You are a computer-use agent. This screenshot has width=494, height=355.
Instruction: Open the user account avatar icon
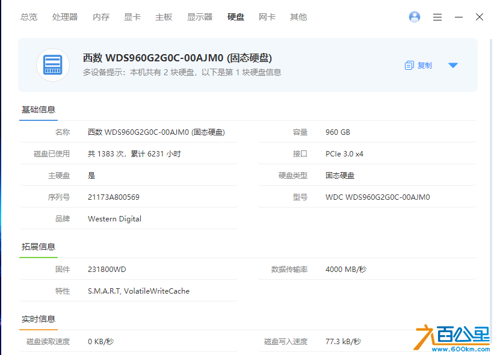click(415, 17)
